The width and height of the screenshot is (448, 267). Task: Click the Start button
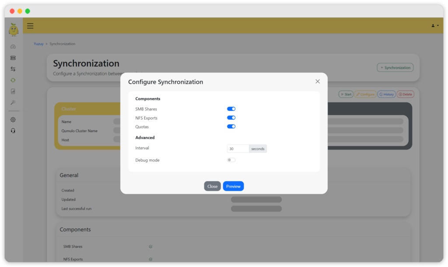point(346,94)
